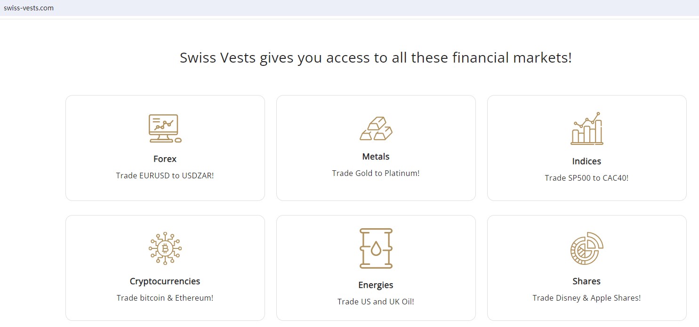Click the Metals gold bars icon
699x327 pixels.
coord(376,128)
